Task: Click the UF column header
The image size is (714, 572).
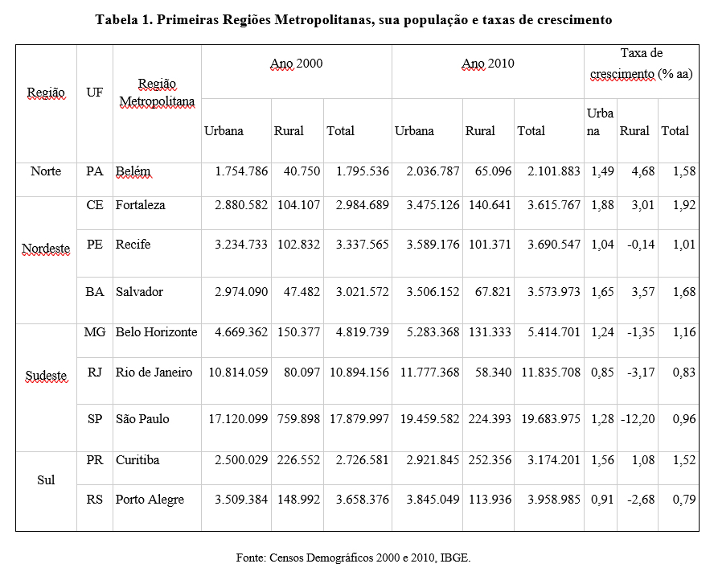Action: pos(94,93)
